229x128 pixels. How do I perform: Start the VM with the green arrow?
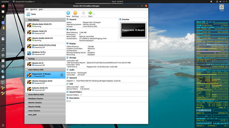(x=90, y=13)
